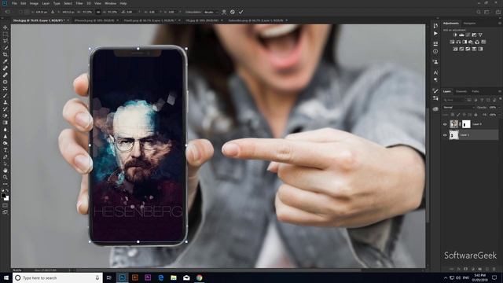This screenshot has width=503, height=283.
Task: Select the Crop tool
Action: (x=6, y=54)
